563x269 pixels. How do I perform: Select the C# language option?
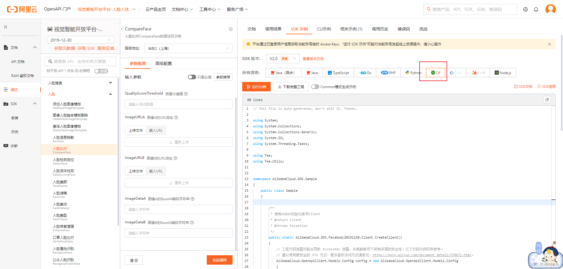435,73
